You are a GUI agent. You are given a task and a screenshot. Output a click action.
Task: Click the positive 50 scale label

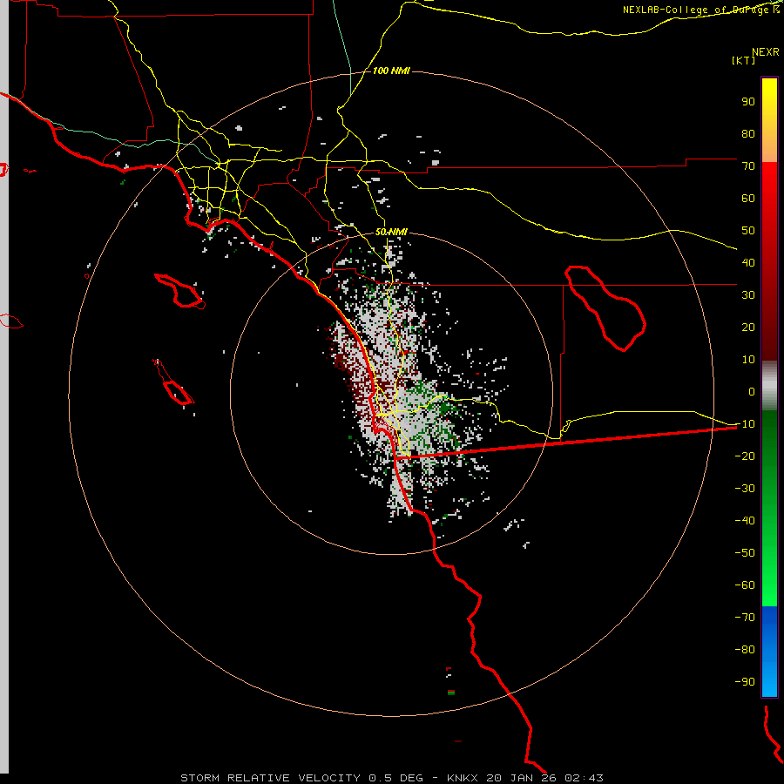748,231
